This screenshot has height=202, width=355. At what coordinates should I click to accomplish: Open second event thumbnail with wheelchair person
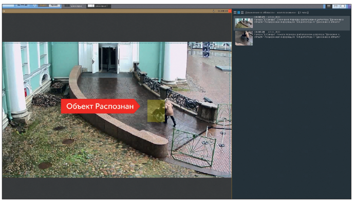point(244,38)
